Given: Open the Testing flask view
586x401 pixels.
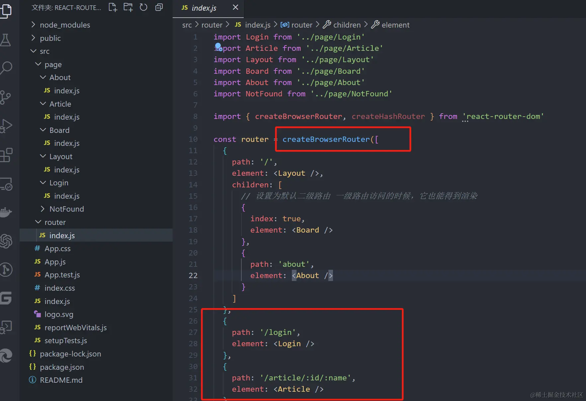Looking at the screenshot, I should click(6, 40).
